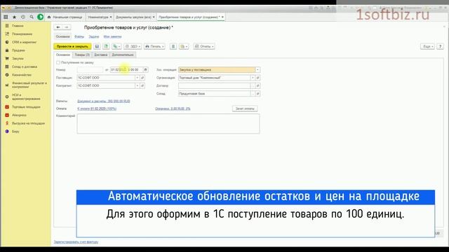Go forward with the right arrow button
449x252 pixels.
tap(67, 27)
